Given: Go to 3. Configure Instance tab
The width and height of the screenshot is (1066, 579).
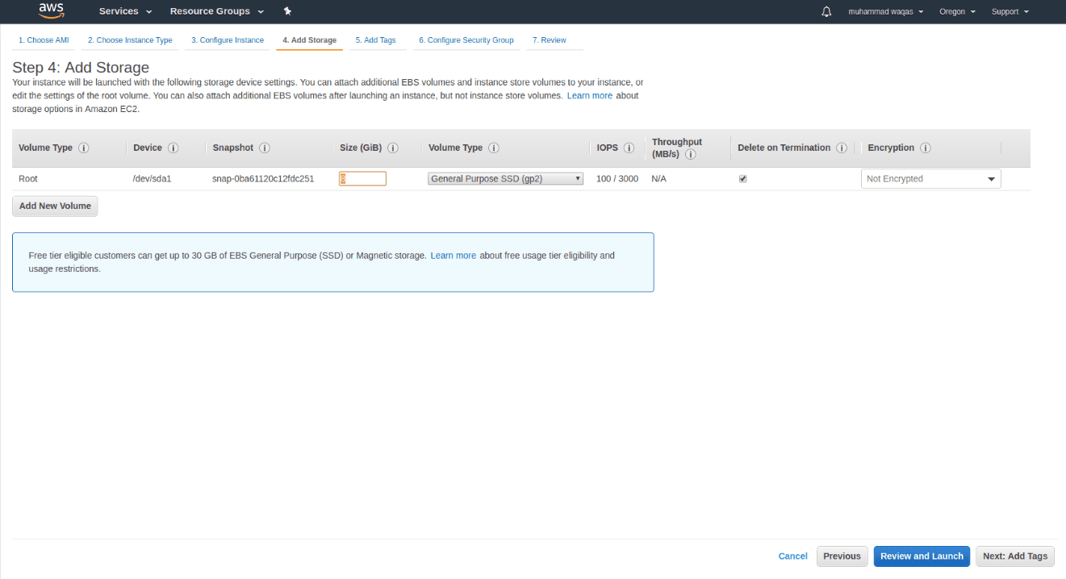Looking at the screenshot, I should click(x=228, y=40).
